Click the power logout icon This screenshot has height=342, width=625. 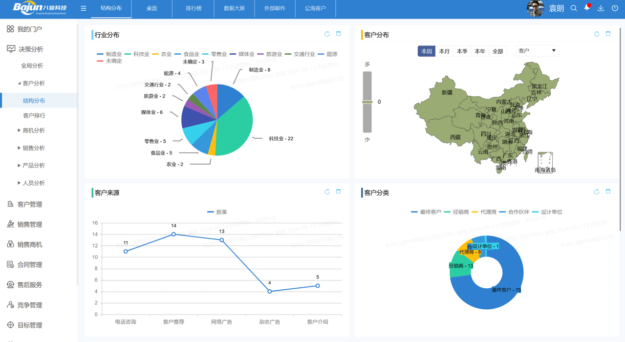tap(615, 8)
